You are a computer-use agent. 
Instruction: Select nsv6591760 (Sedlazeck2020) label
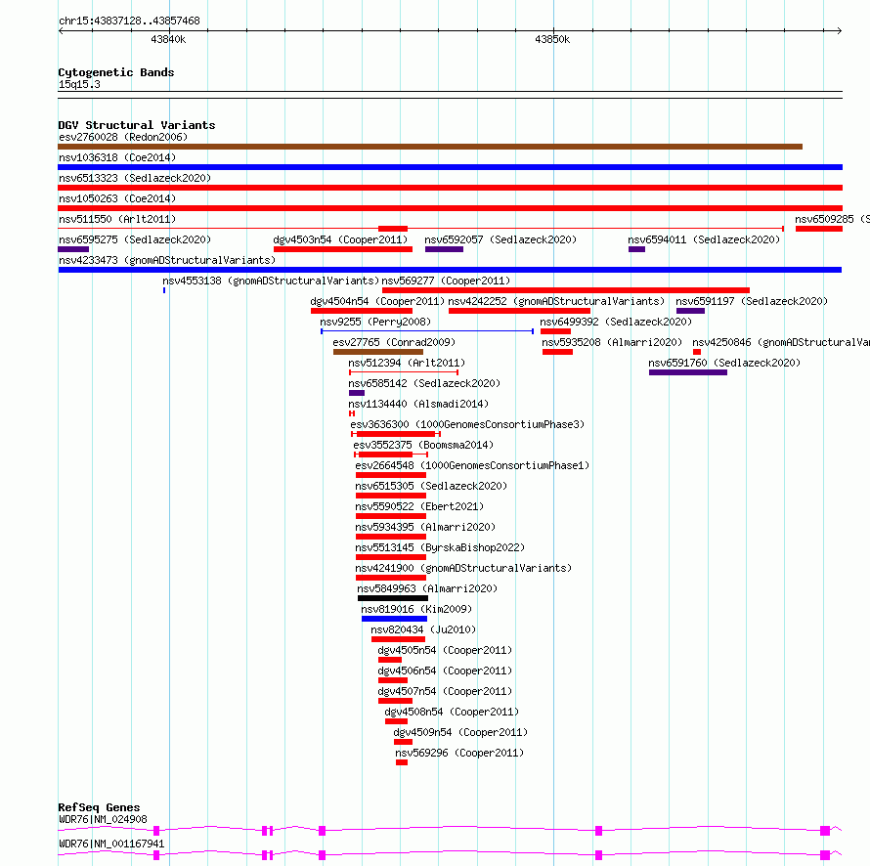pos(724,363)
